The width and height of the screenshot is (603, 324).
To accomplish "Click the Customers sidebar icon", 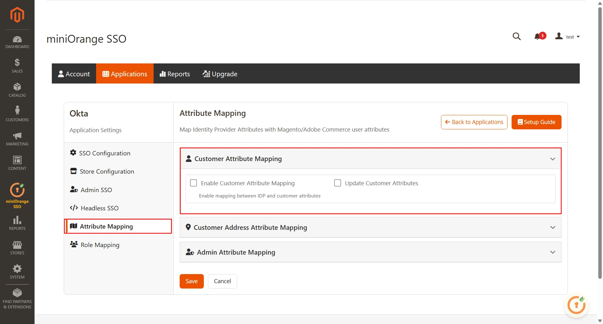I will 17,114.
